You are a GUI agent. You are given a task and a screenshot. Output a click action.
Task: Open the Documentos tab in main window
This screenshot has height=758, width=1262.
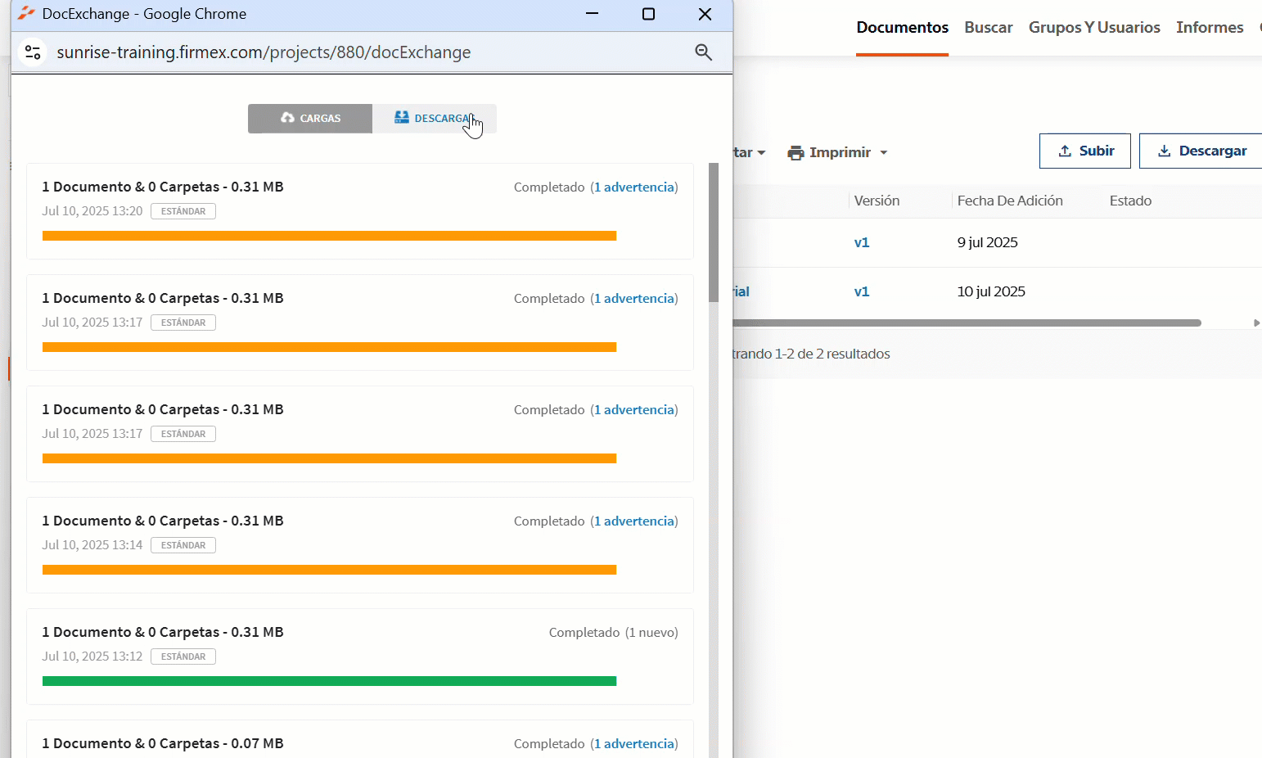(x=902, y=28)
